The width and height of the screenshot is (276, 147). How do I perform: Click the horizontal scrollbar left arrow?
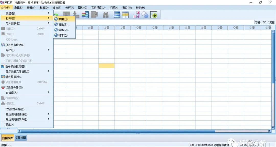point(19,131)
